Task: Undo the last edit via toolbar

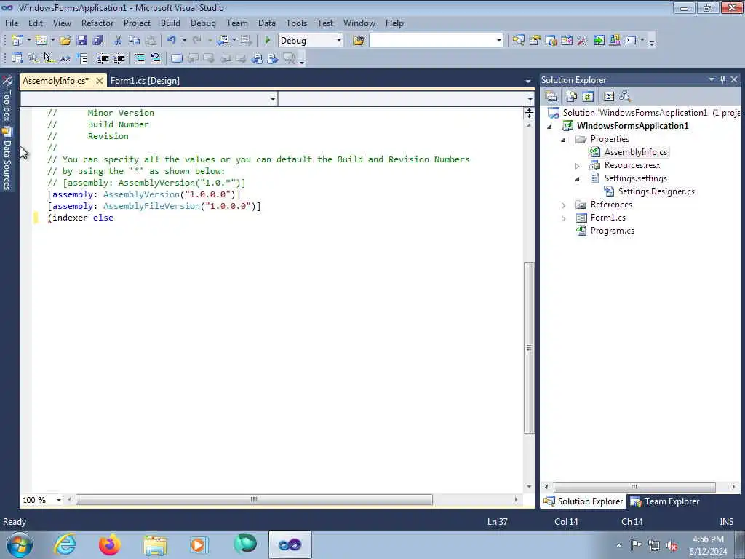Action: pos(172,41)
